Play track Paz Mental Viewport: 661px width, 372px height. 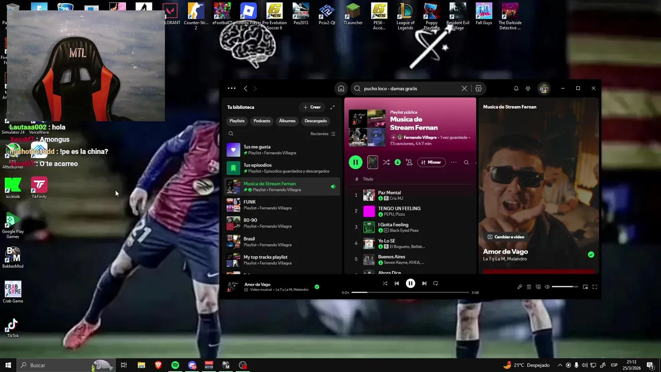[411, 195]
